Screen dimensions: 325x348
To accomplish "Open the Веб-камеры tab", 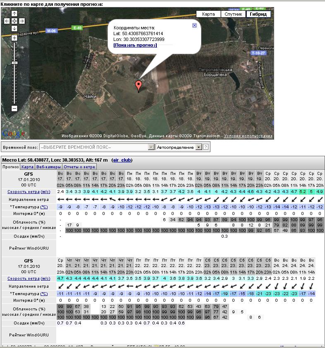I will point(49,167).
